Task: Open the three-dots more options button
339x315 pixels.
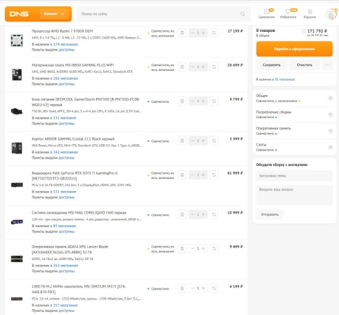Action: point(327,65)
